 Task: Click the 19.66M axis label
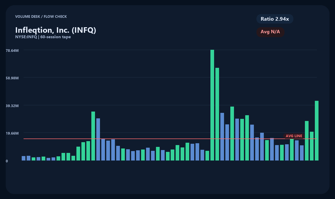[12, 133]
